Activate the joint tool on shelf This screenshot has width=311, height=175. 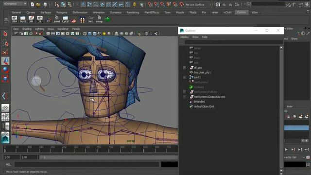[x=57, y=19]
